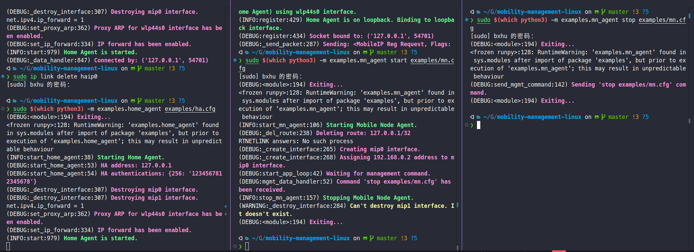Click Ubuntu icon in prompt above the home_agent command

click(8, 101)
